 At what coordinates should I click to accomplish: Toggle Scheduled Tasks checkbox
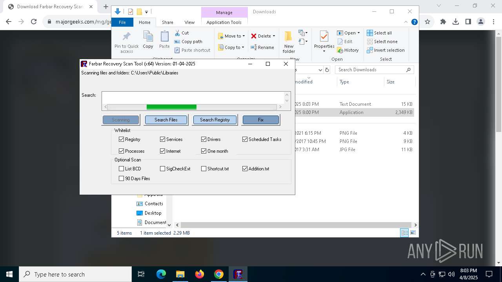point(245,139)
